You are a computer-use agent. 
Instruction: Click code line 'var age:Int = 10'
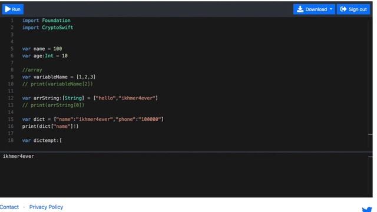(45, 56)
